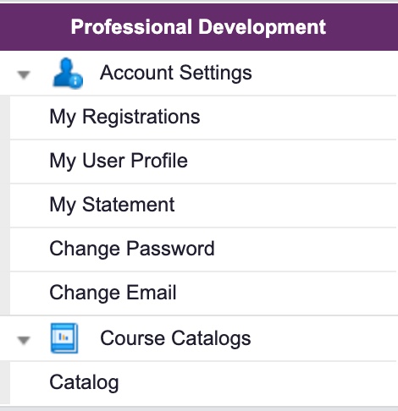The width and height of the screenshot is (398, 411).
Task: Open My User Profile page
Action: (x=119, y=161)
